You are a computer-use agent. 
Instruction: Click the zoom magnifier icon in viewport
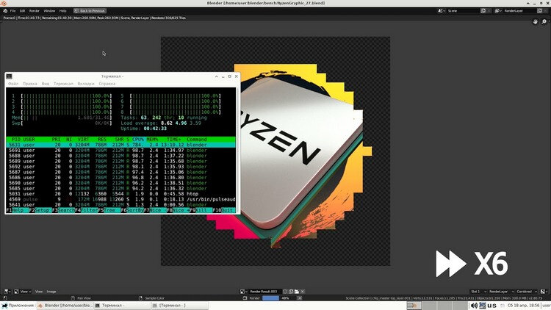coord(544,22)
